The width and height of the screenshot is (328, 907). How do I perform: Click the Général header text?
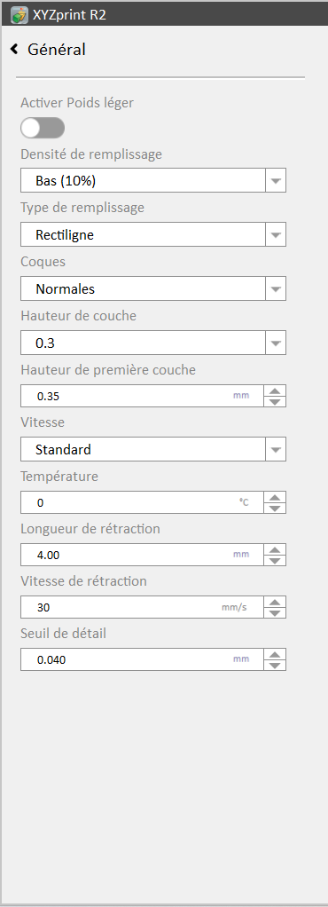(x=57, y=50)
